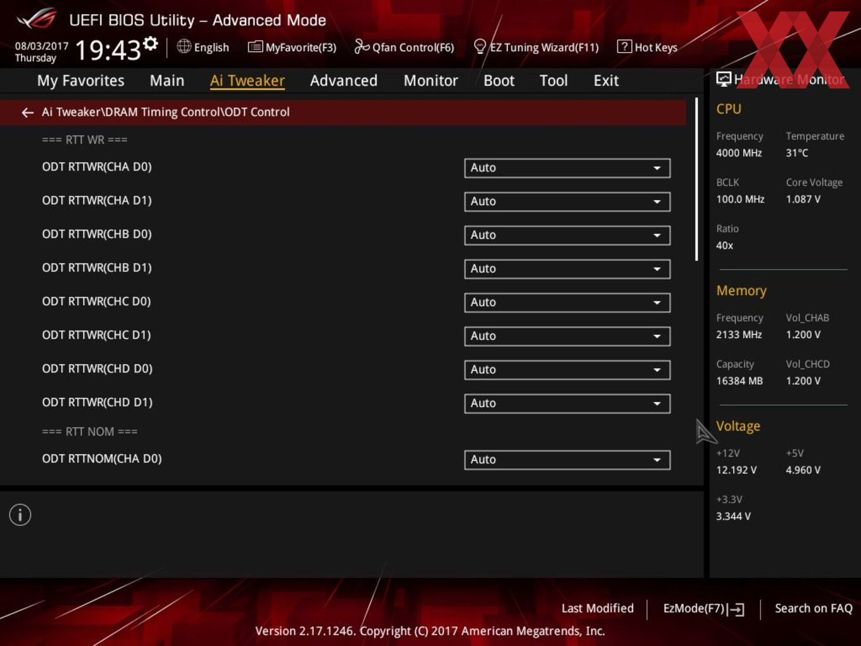Open ODT RTTWR(CHD D1) dropdown
The image size is (861, 646).
click(567, 403)
